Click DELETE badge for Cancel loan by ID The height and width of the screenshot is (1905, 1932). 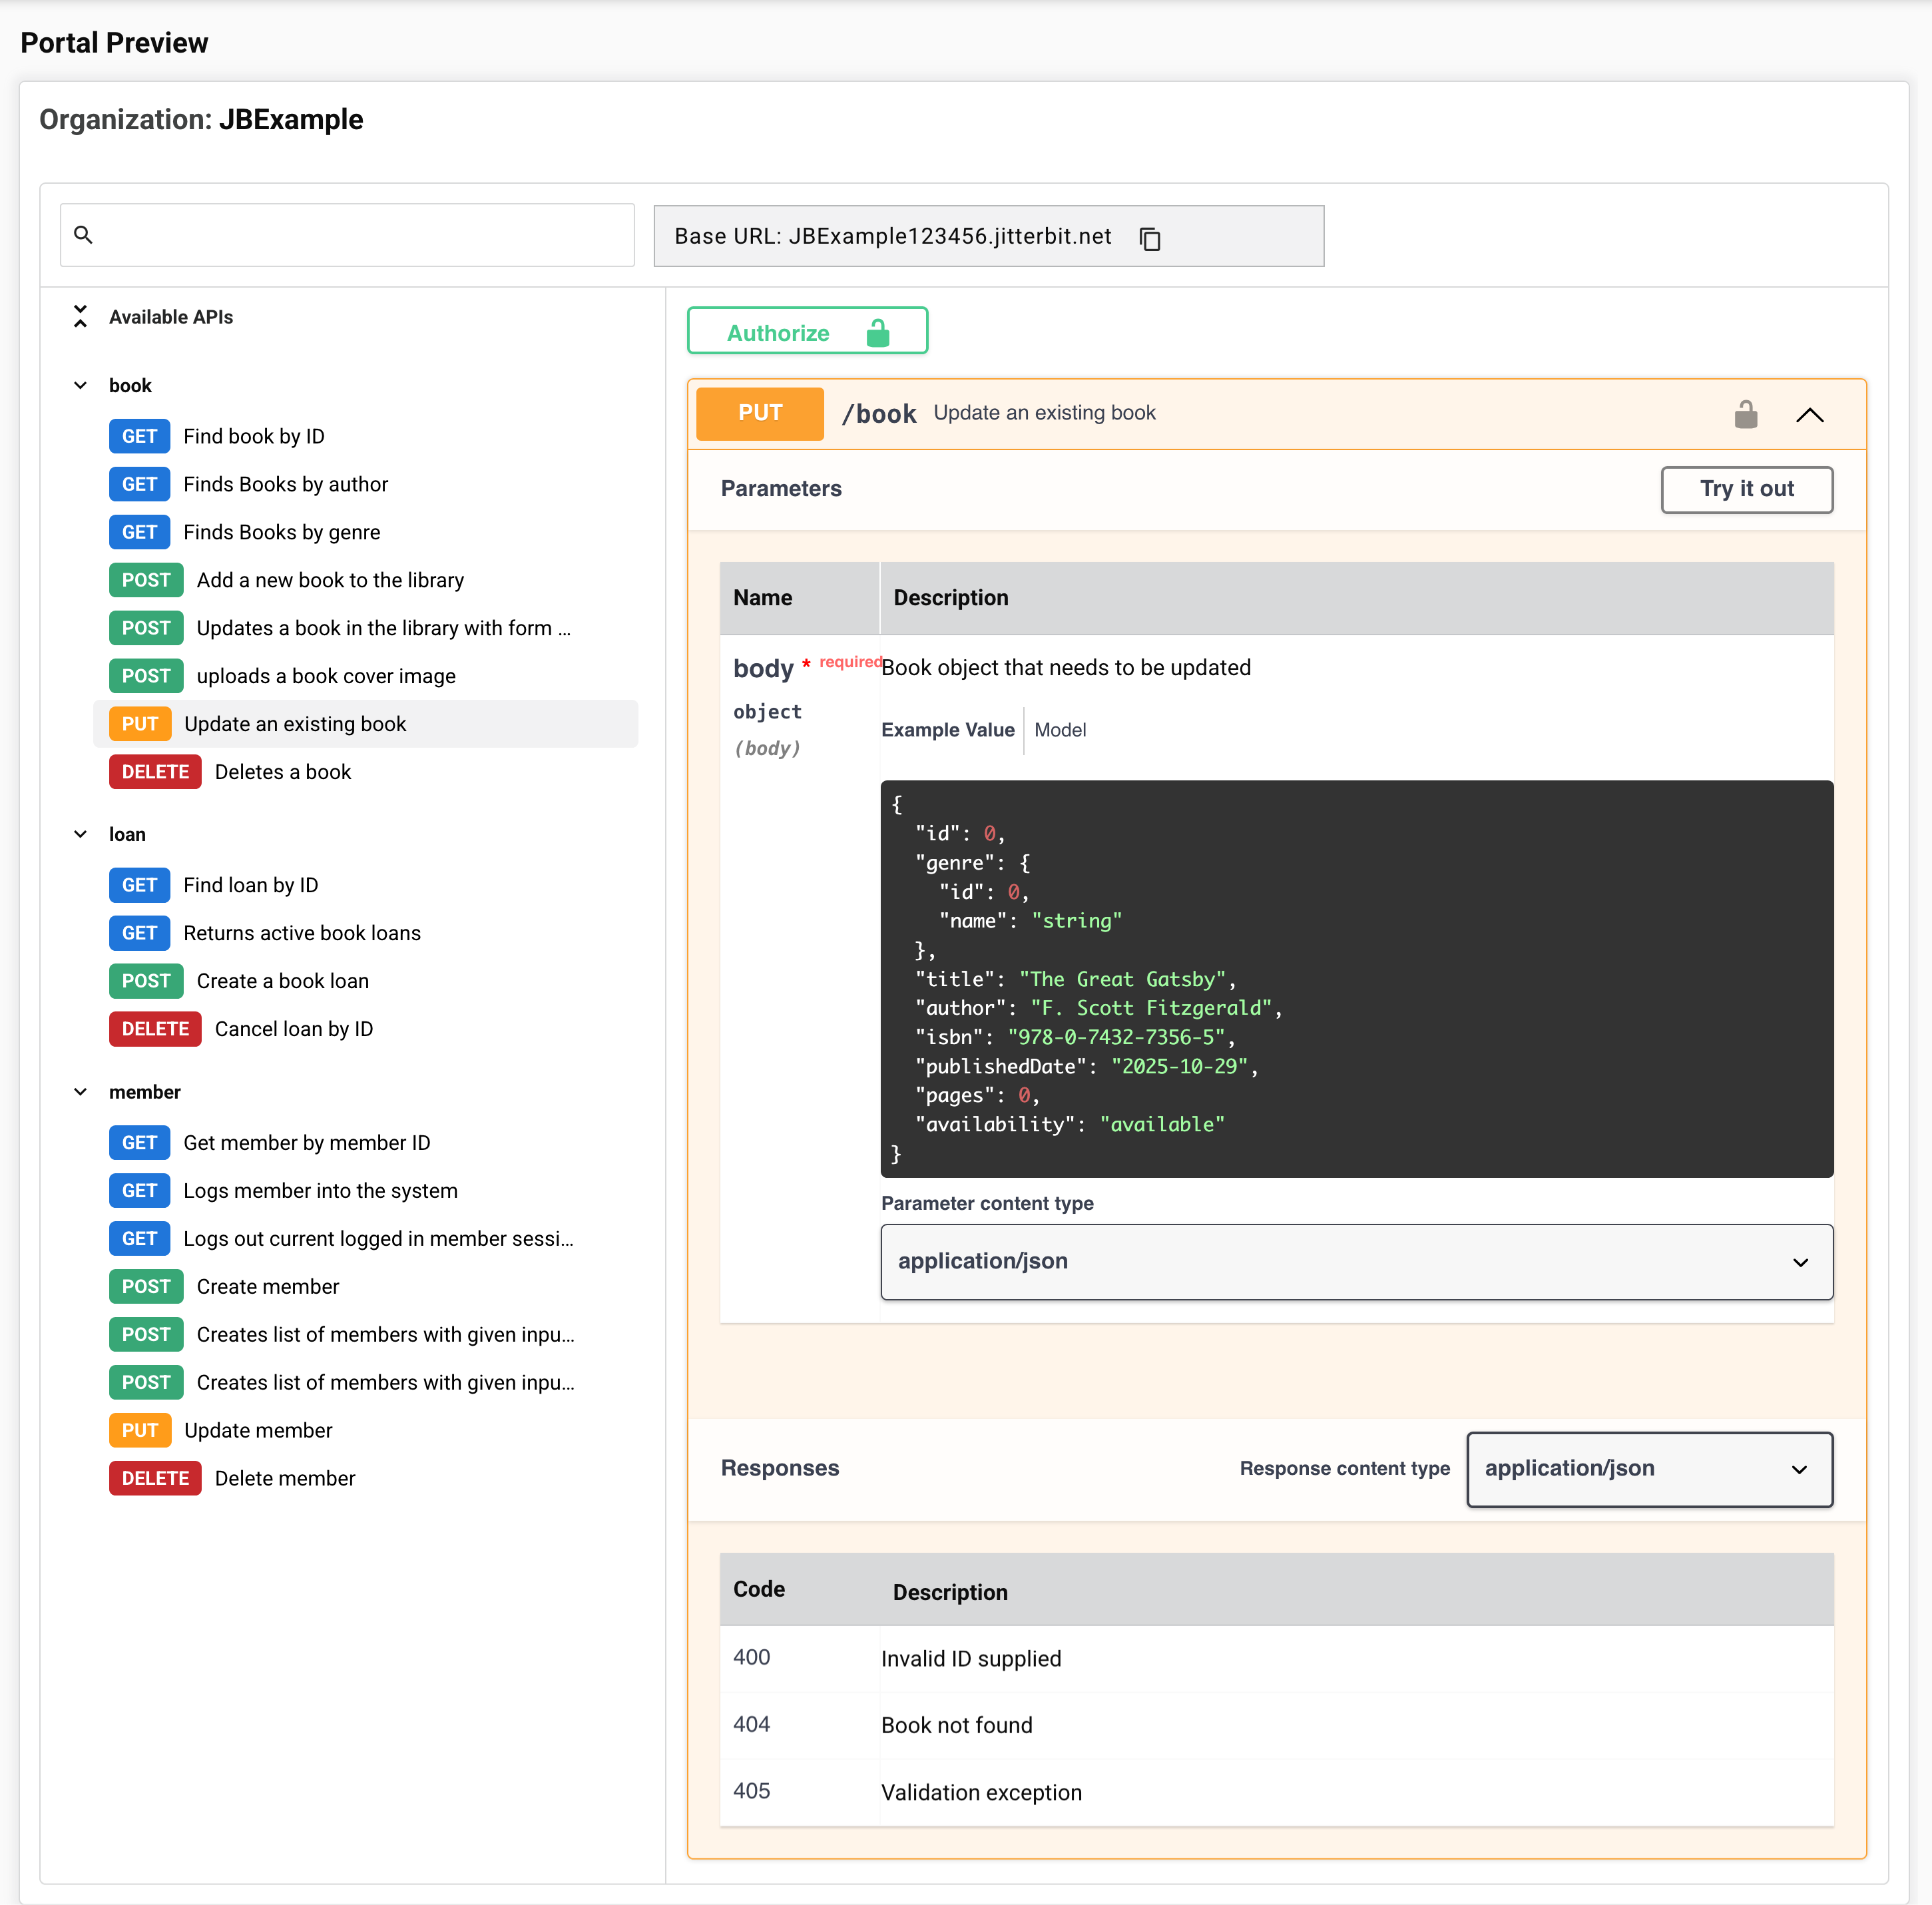155,1029
